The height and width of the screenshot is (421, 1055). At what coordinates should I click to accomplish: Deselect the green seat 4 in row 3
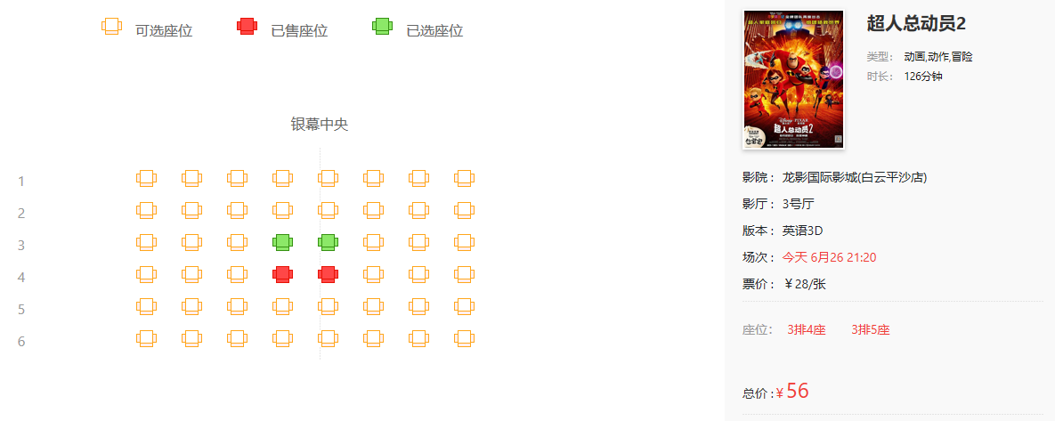(x=282, y=242)
